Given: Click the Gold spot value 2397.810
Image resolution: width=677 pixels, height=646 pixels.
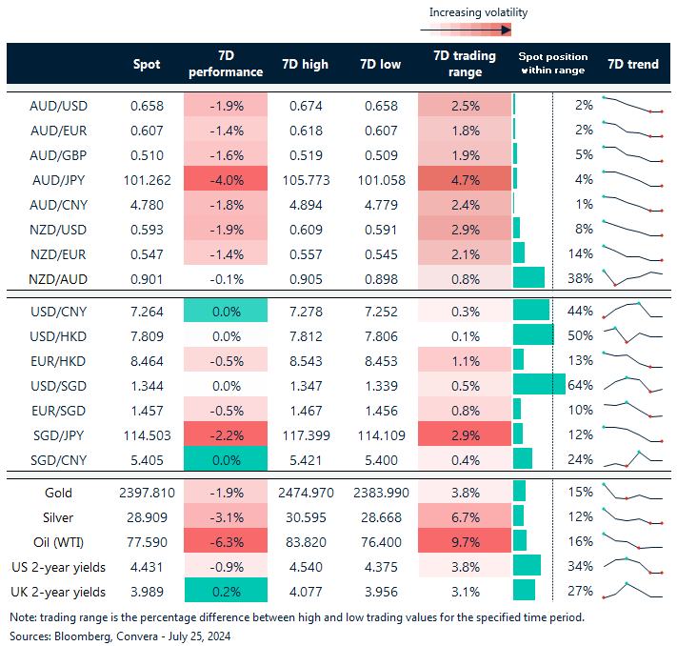Looking at the screenshot, I should pos(147,493).
